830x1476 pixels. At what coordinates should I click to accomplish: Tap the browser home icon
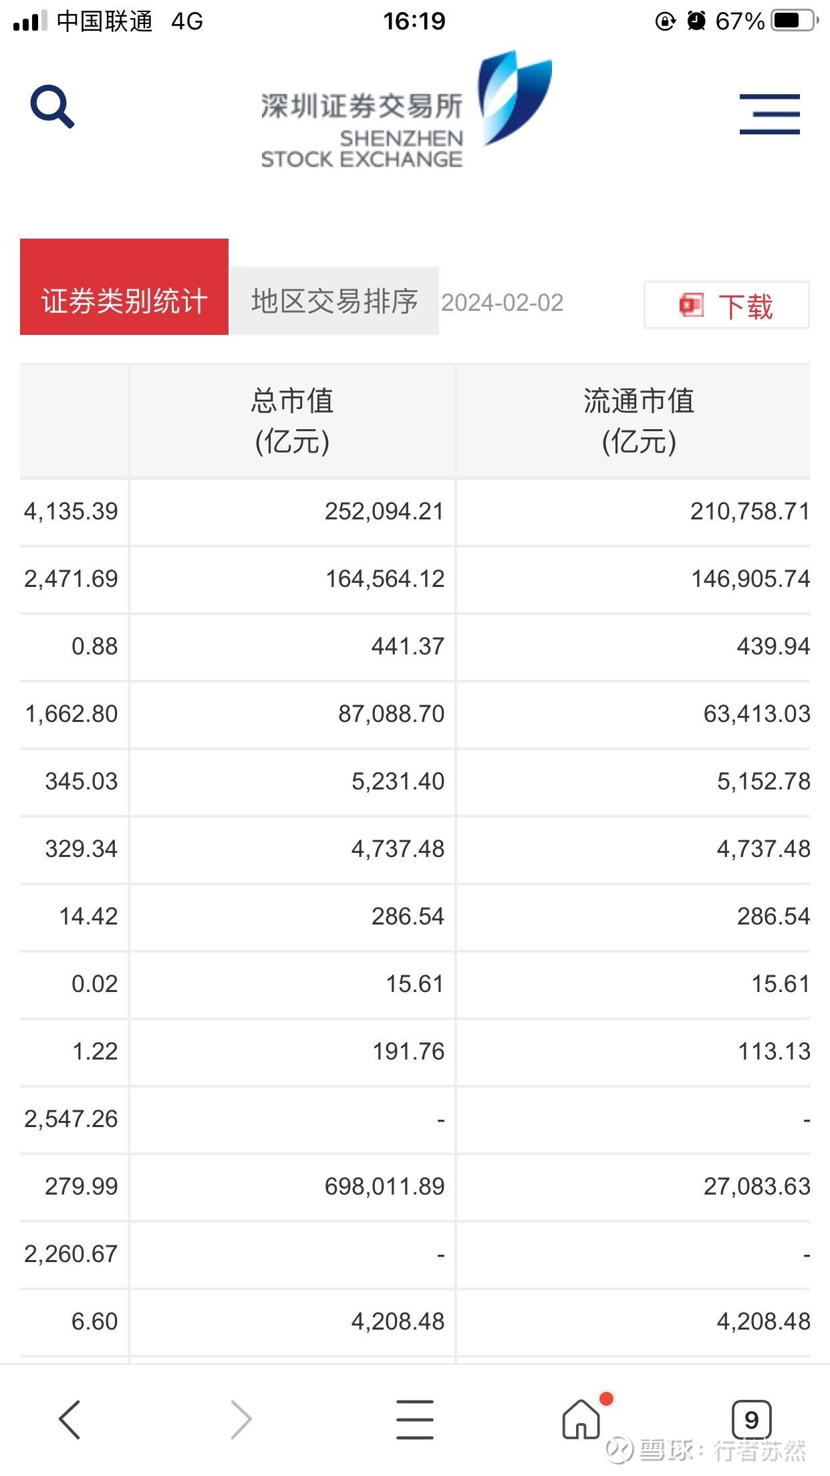pos(581,1419)
